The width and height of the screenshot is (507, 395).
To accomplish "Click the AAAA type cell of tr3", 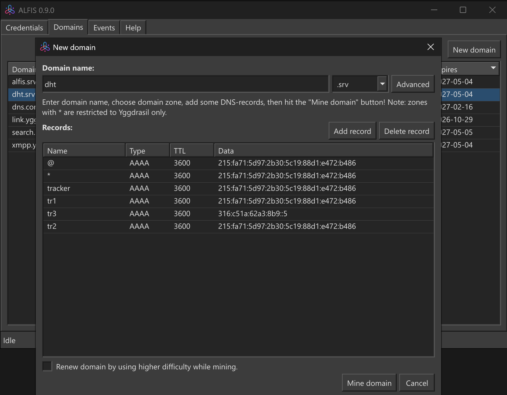I will 139,214.
